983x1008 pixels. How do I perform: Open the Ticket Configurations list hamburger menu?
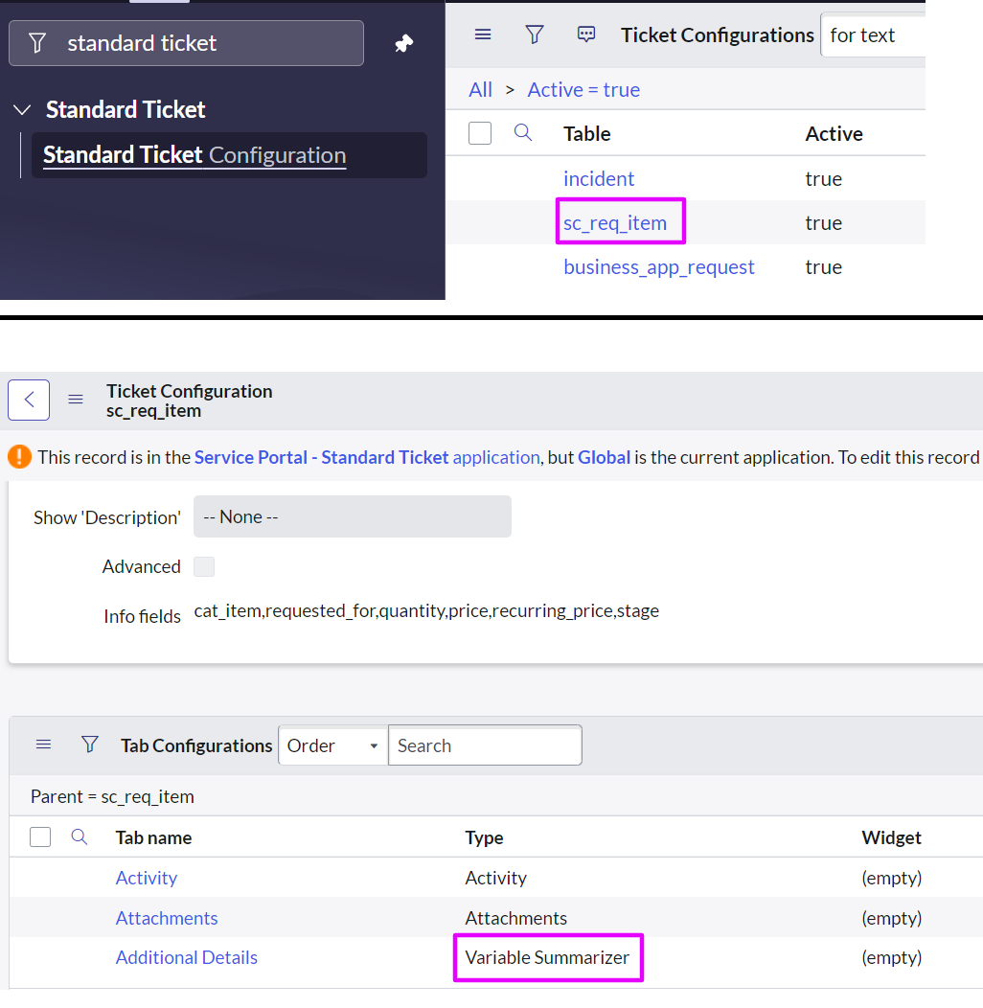click(483, 34)
